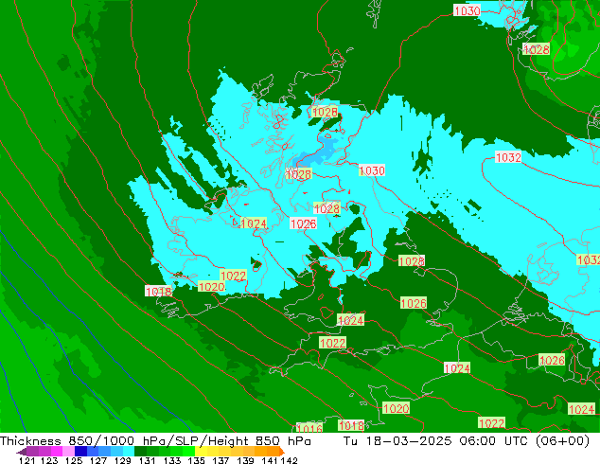The height and width of the screenshot is (464, 600).
Task: Click legend value 141
Action: [270, 460]
